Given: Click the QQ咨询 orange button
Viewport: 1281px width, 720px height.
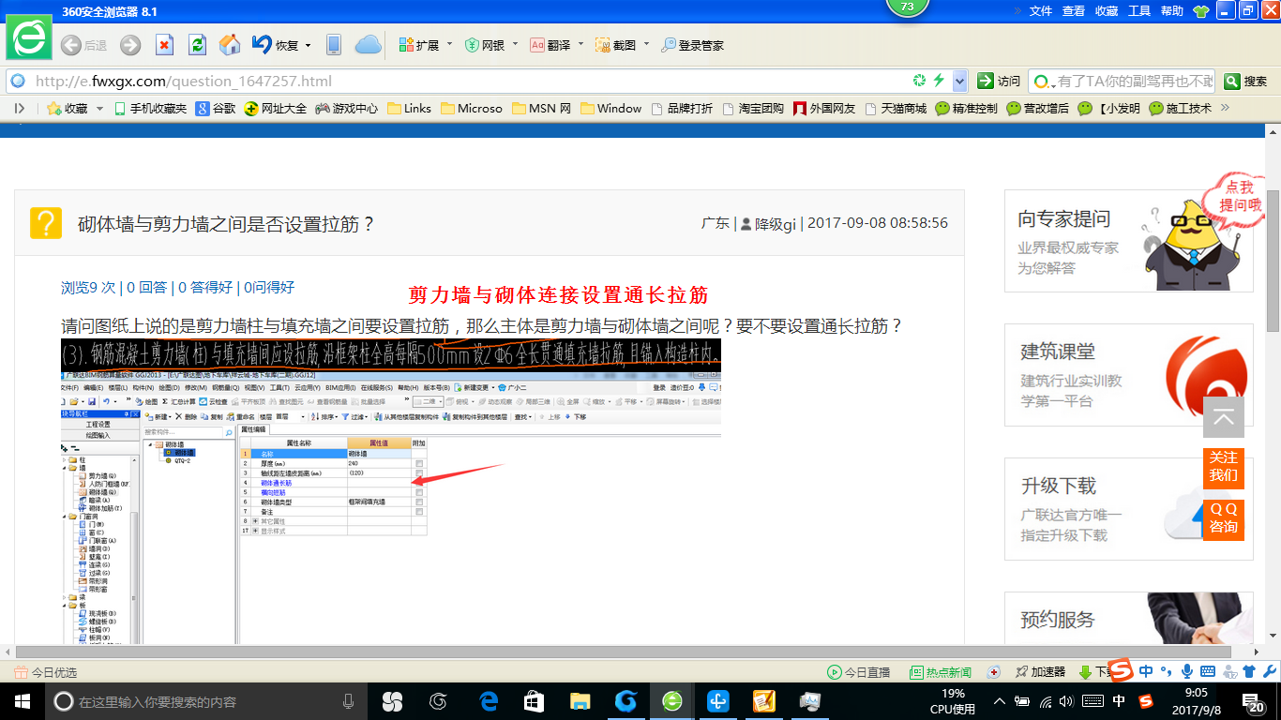Looking at the screenshot, I should point(1224,518).
